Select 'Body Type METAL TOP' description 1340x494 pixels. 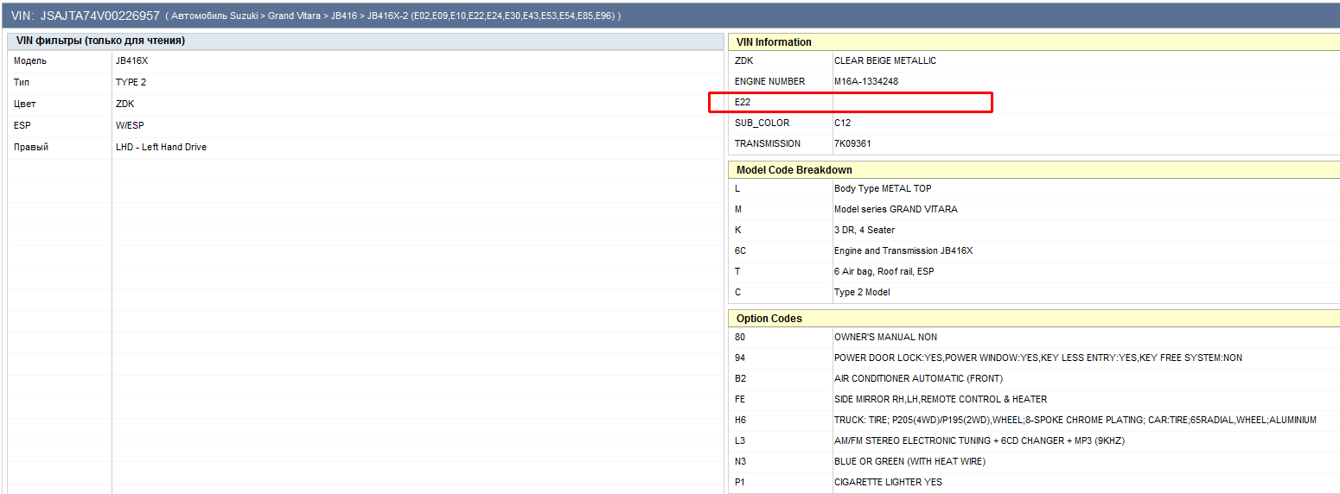(x=883, y=189)
